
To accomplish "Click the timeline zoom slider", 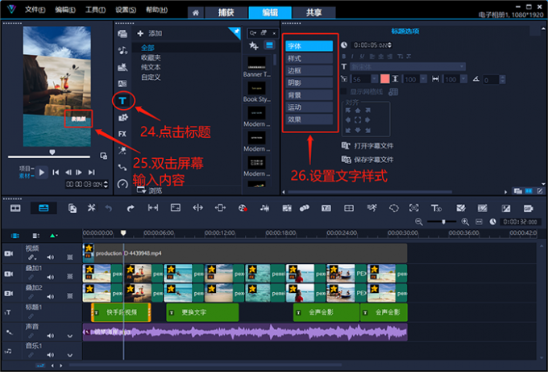I will 442,222.
